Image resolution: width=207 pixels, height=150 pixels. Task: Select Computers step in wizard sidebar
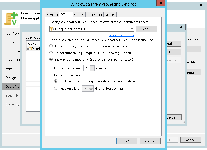13,51
